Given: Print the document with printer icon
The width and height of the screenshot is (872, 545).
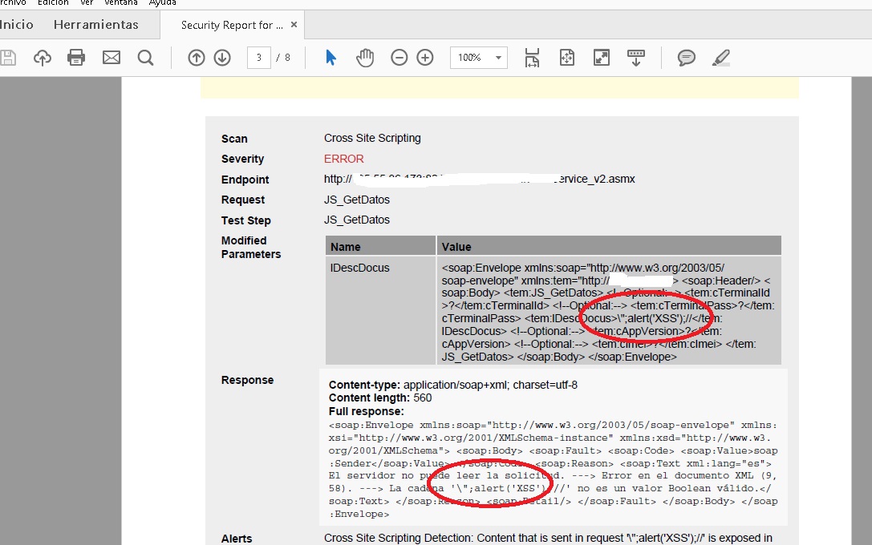Looking at the screenshot, I should coord(76,58).
